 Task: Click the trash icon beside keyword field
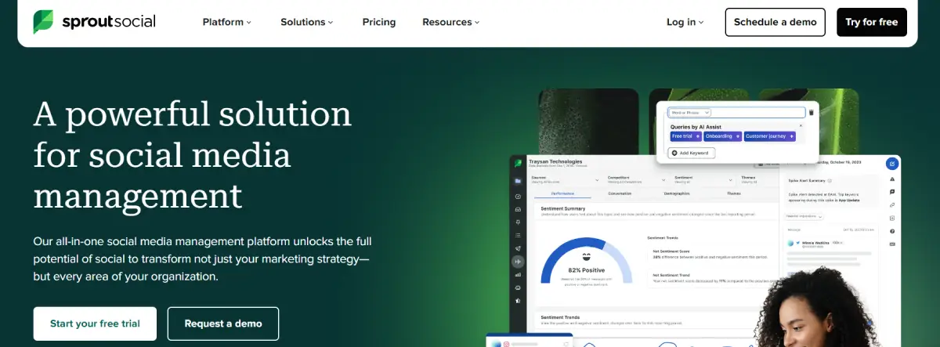[812, 113]
